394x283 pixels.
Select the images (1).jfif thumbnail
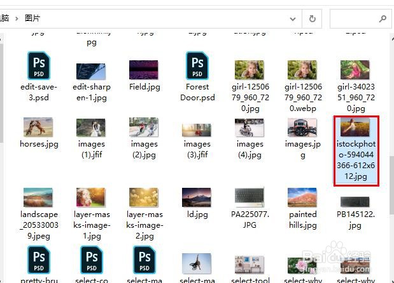coord(91,128)
